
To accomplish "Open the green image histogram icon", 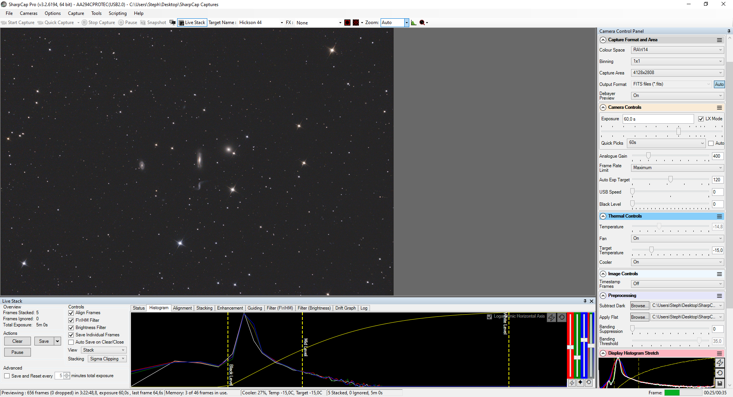I will tap(414, 23).
